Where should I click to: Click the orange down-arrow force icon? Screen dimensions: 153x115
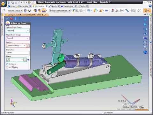click(95, 11)
